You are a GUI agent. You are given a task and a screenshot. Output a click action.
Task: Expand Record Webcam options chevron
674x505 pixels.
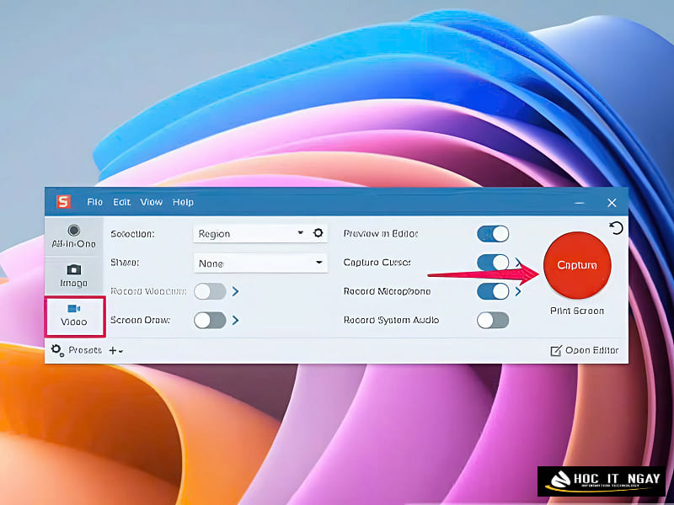[x=235, y=291]
